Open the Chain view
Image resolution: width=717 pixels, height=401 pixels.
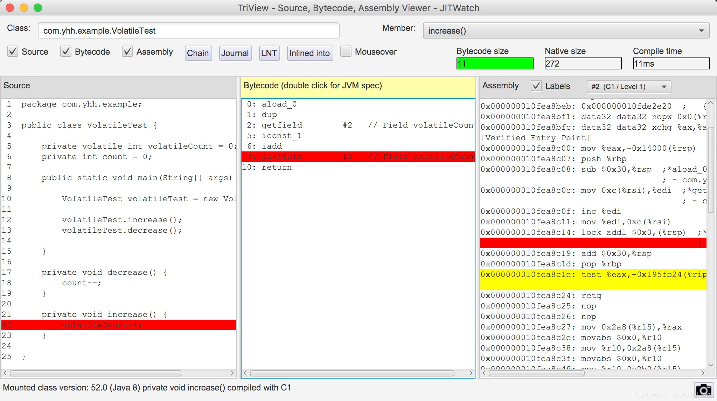pos(198,53)
